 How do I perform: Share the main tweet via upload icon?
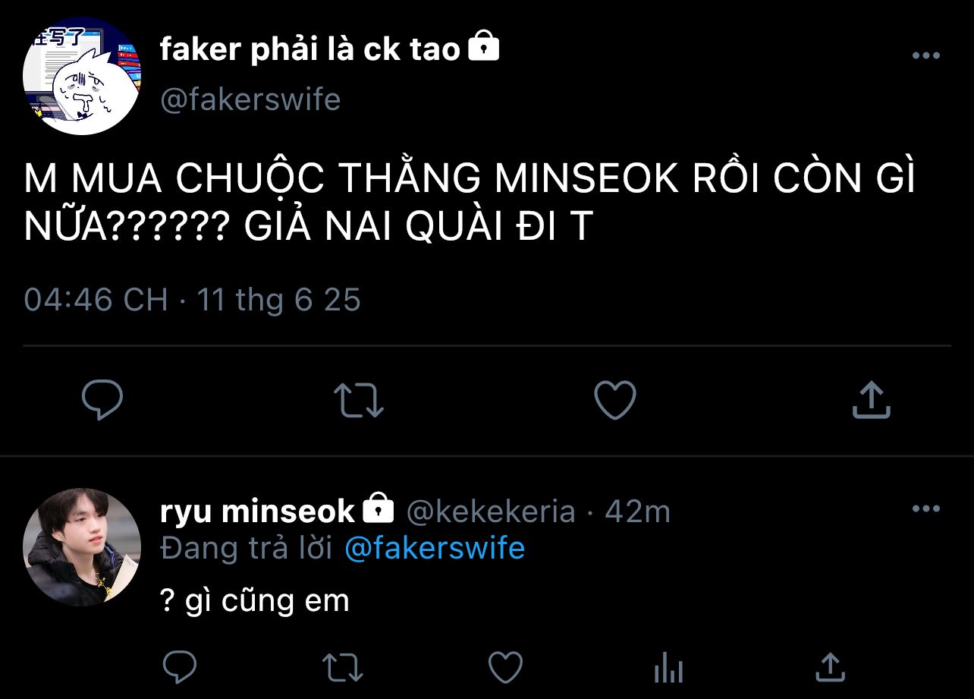871,400
